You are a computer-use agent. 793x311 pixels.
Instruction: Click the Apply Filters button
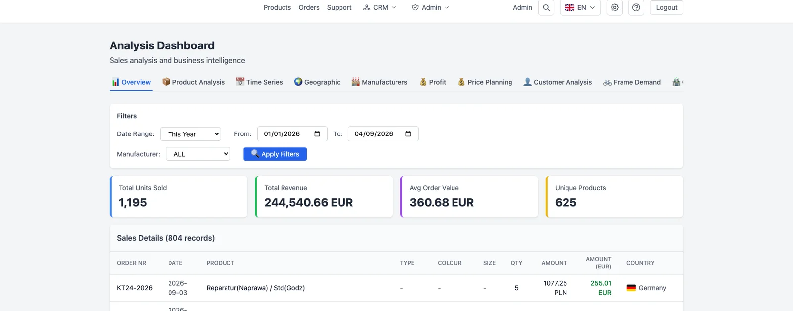click(x=275, y=154)
